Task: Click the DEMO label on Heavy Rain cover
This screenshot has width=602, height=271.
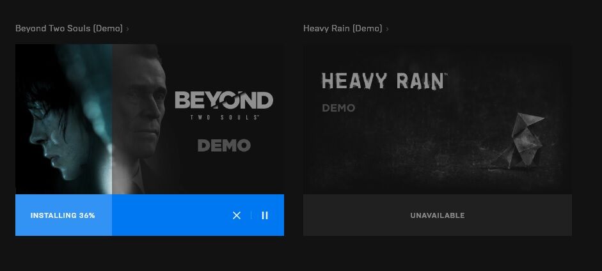Action: (x=338, y=108)
